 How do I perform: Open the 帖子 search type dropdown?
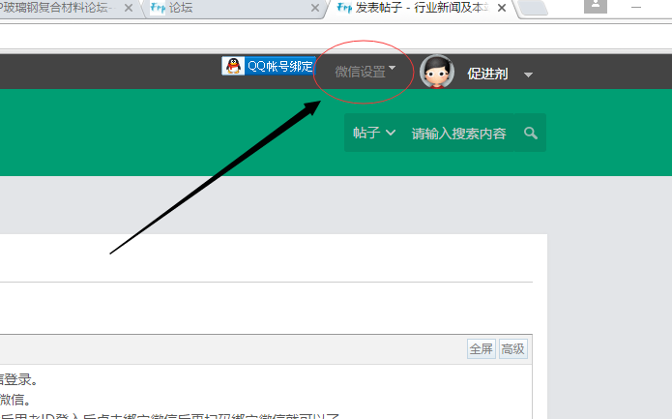click(x=374, y=134)
